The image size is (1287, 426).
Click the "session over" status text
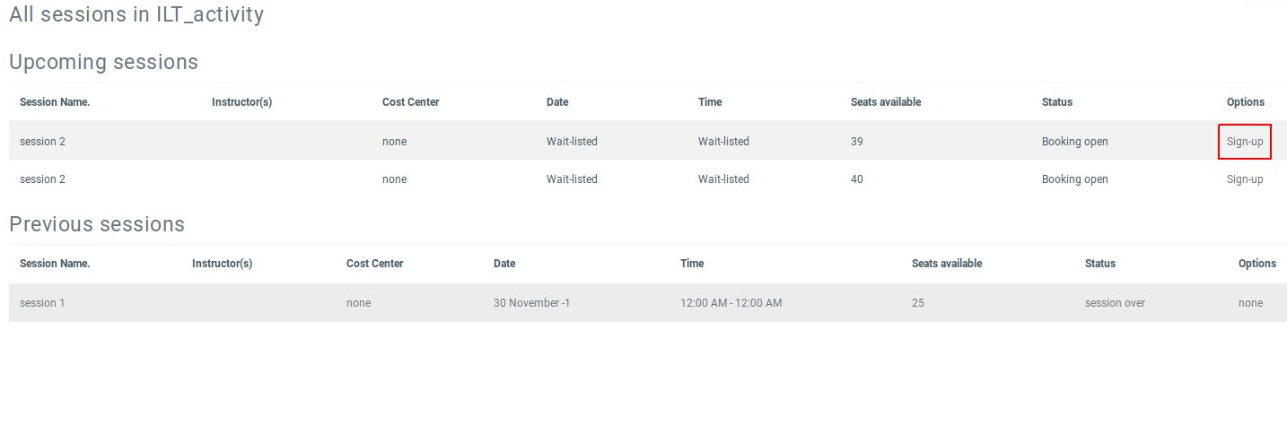coord(1114,303)
